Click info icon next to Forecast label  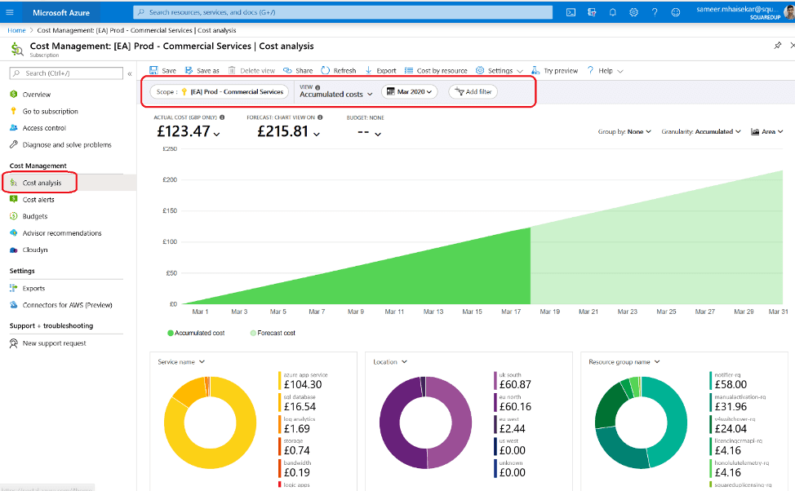(x=320, y=117)
